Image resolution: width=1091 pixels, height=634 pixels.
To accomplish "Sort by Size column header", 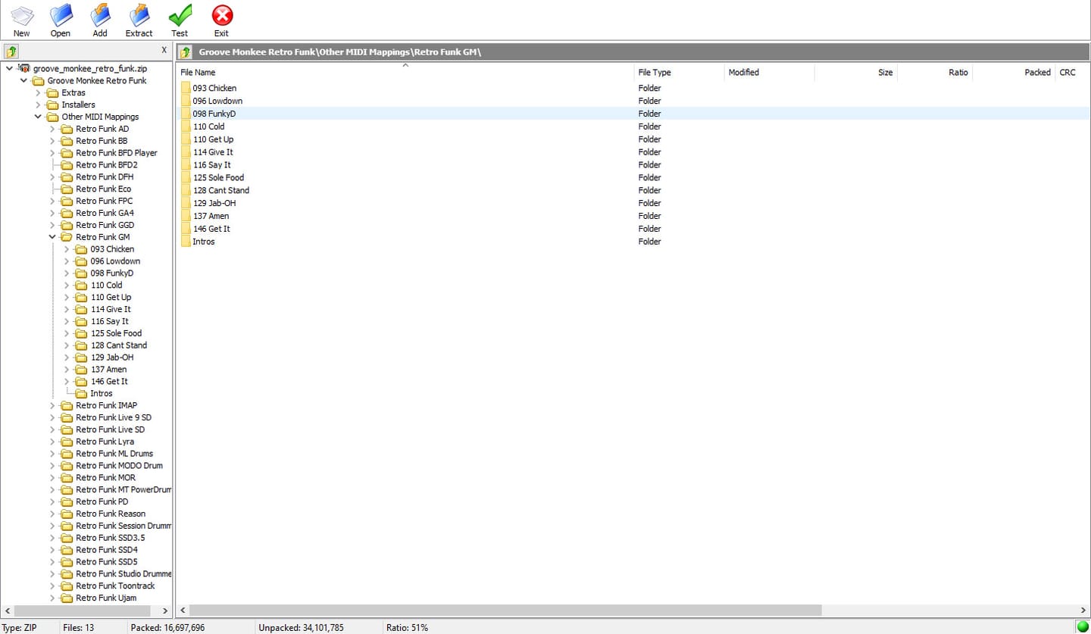I will [x=855, y=72].
